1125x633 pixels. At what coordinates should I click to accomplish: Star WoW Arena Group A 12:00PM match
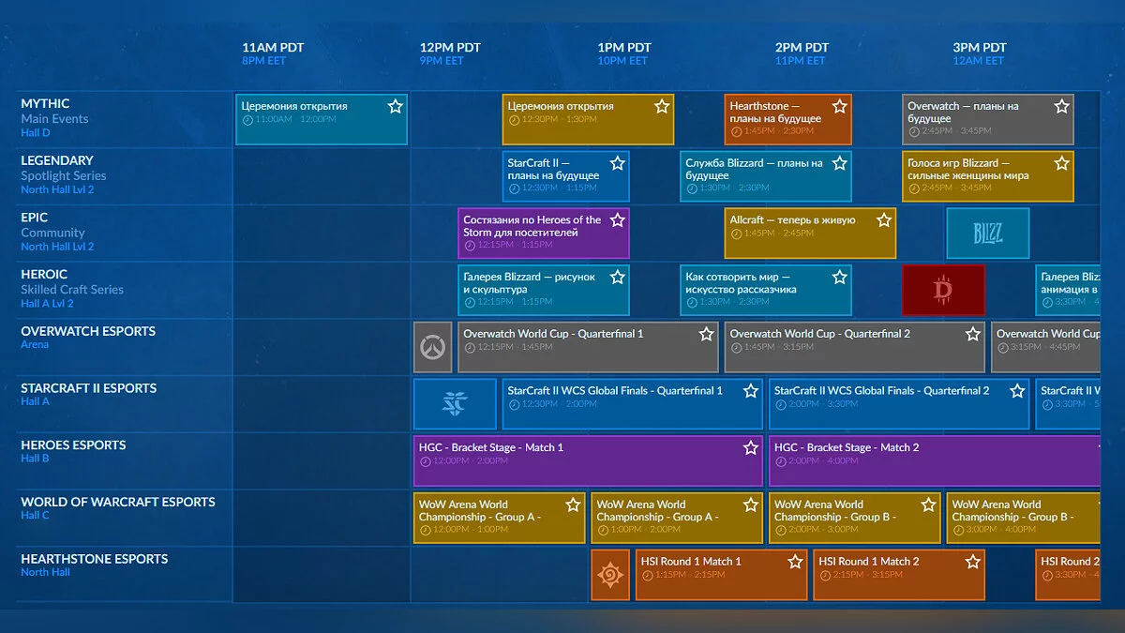[x=573, y=505]
